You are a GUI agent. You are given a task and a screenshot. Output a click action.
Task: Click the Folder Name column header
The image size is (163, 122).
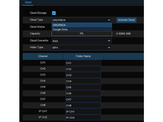[x=83, y=56]
